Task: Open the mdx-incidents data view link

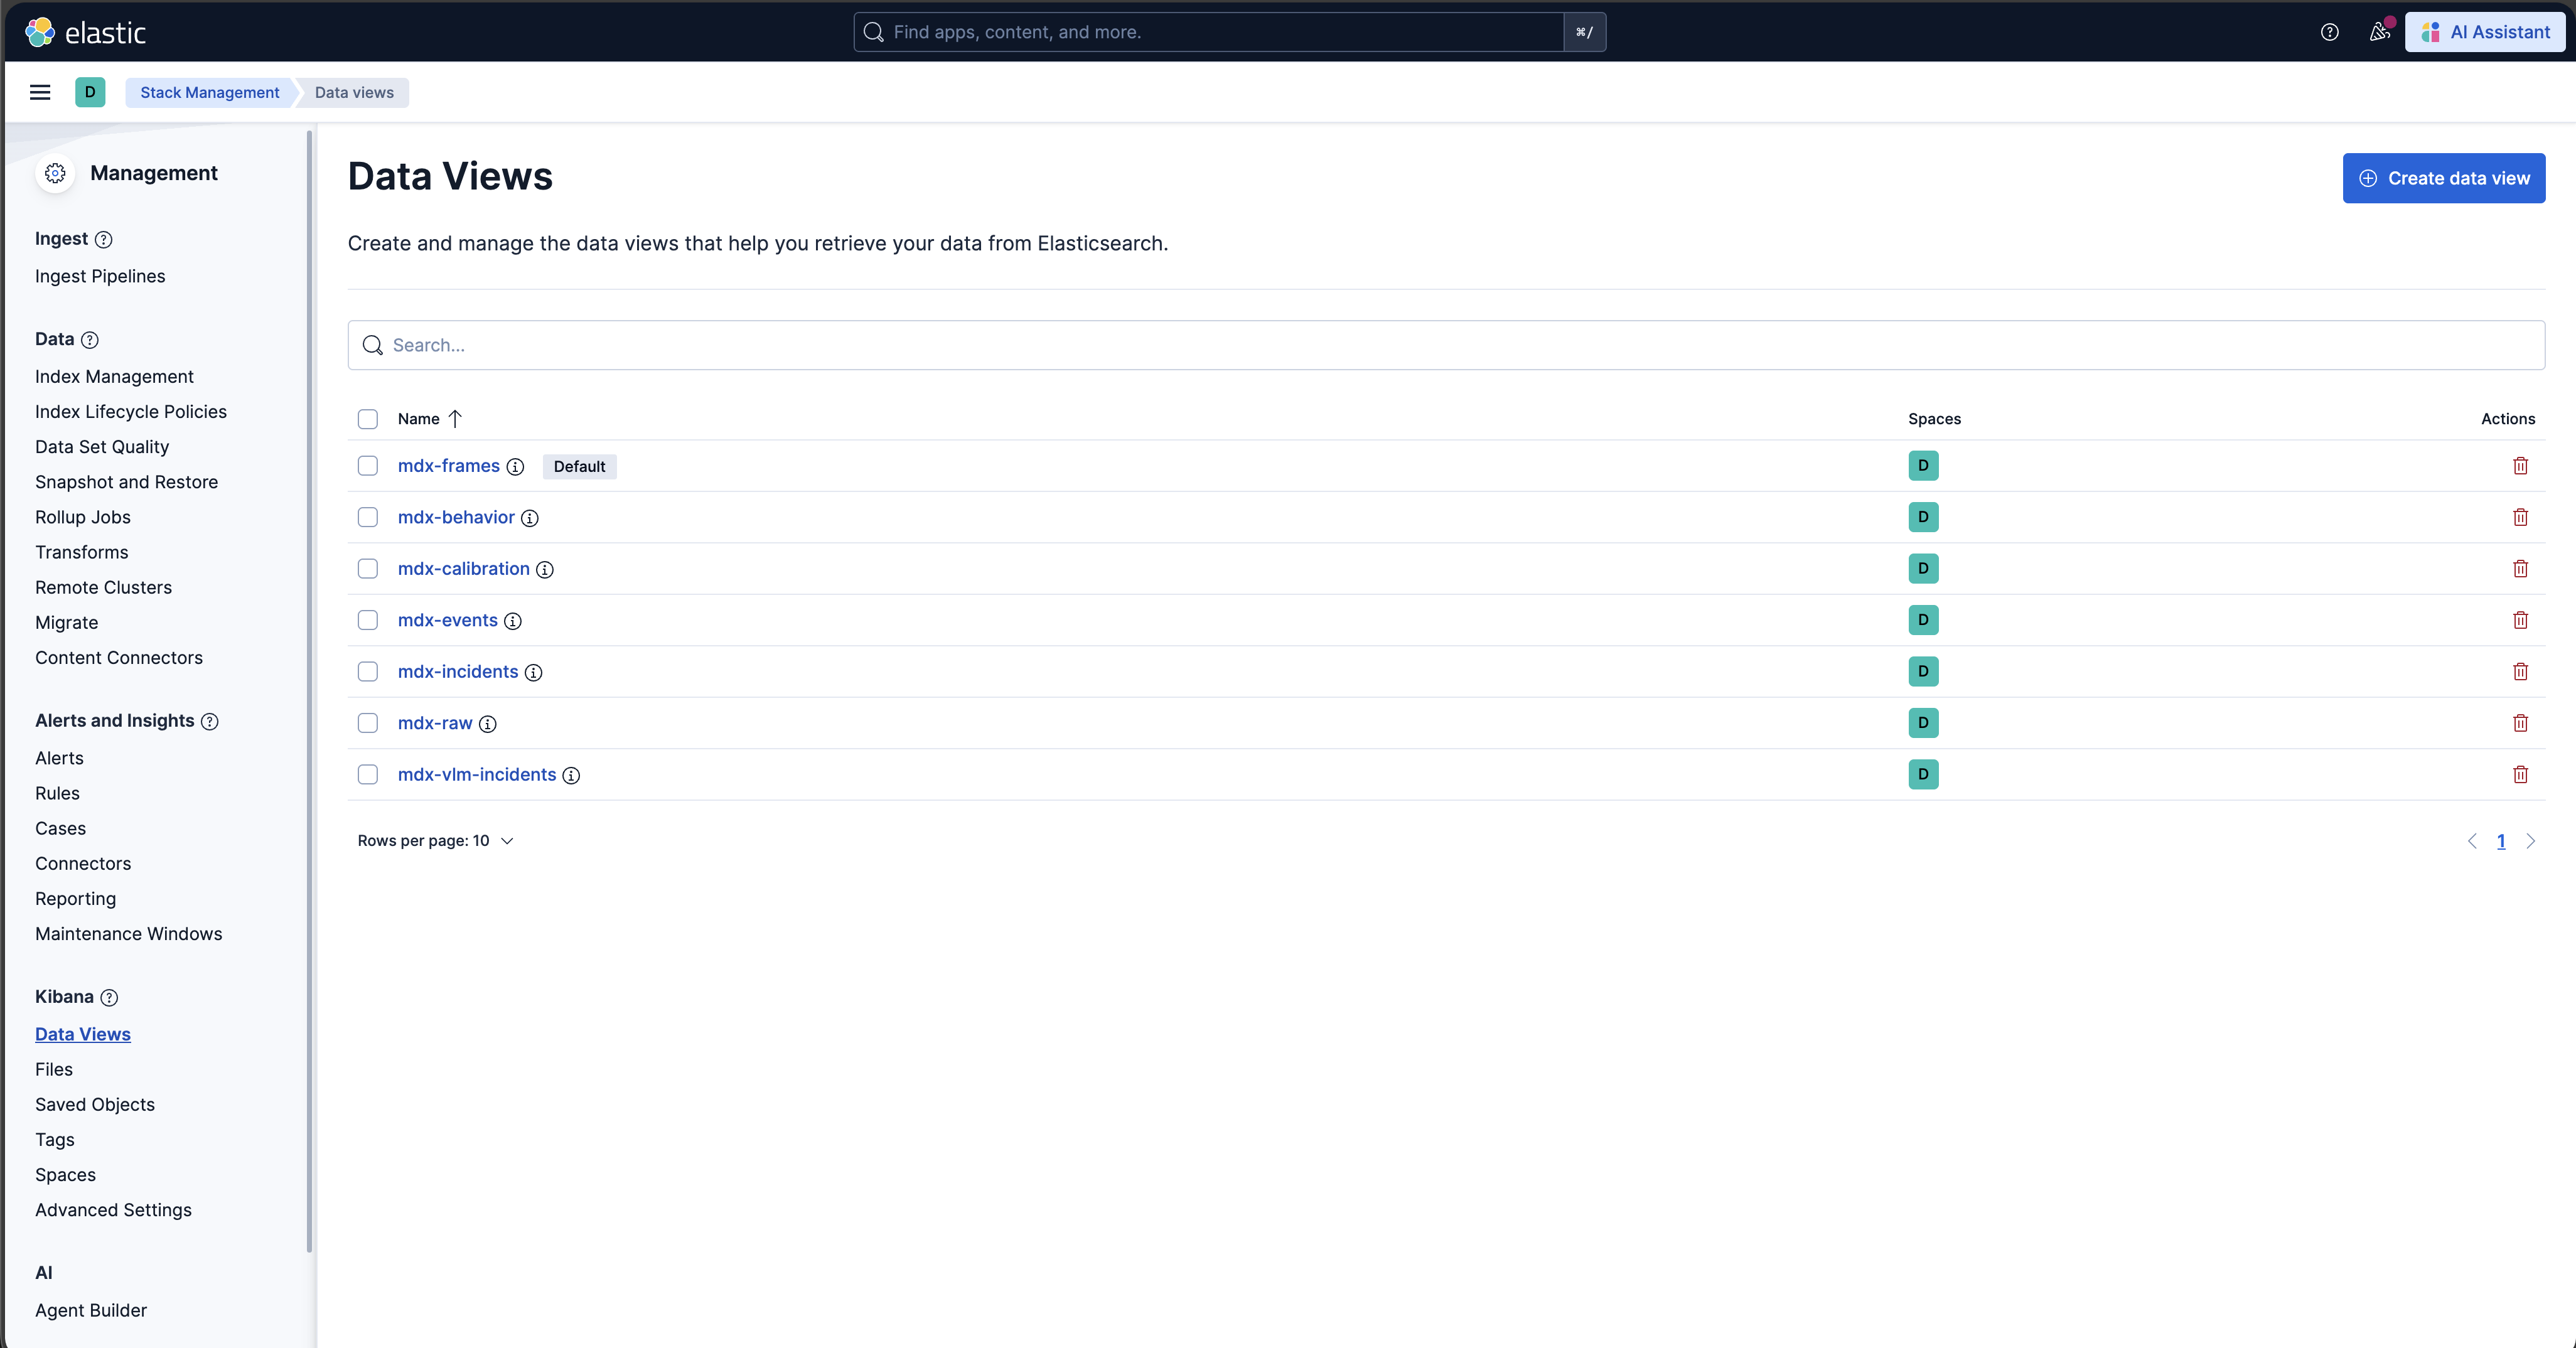Action: click(458, 672)
